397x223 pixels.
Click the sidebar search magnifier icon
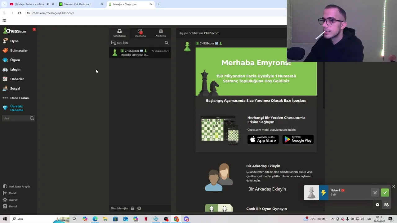[32, 118]
